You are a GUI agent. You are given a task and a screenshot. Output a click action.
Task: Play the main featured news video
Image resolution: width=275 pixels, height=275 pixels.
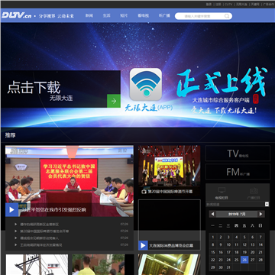point(11,210)
